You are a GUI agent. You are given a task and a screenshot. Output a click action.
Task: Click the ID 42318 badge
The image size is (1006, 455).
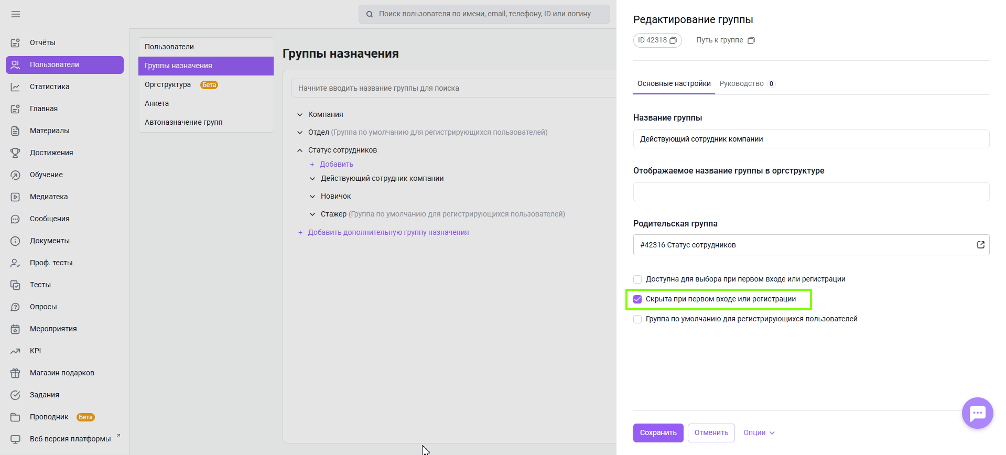click(657, 40)
